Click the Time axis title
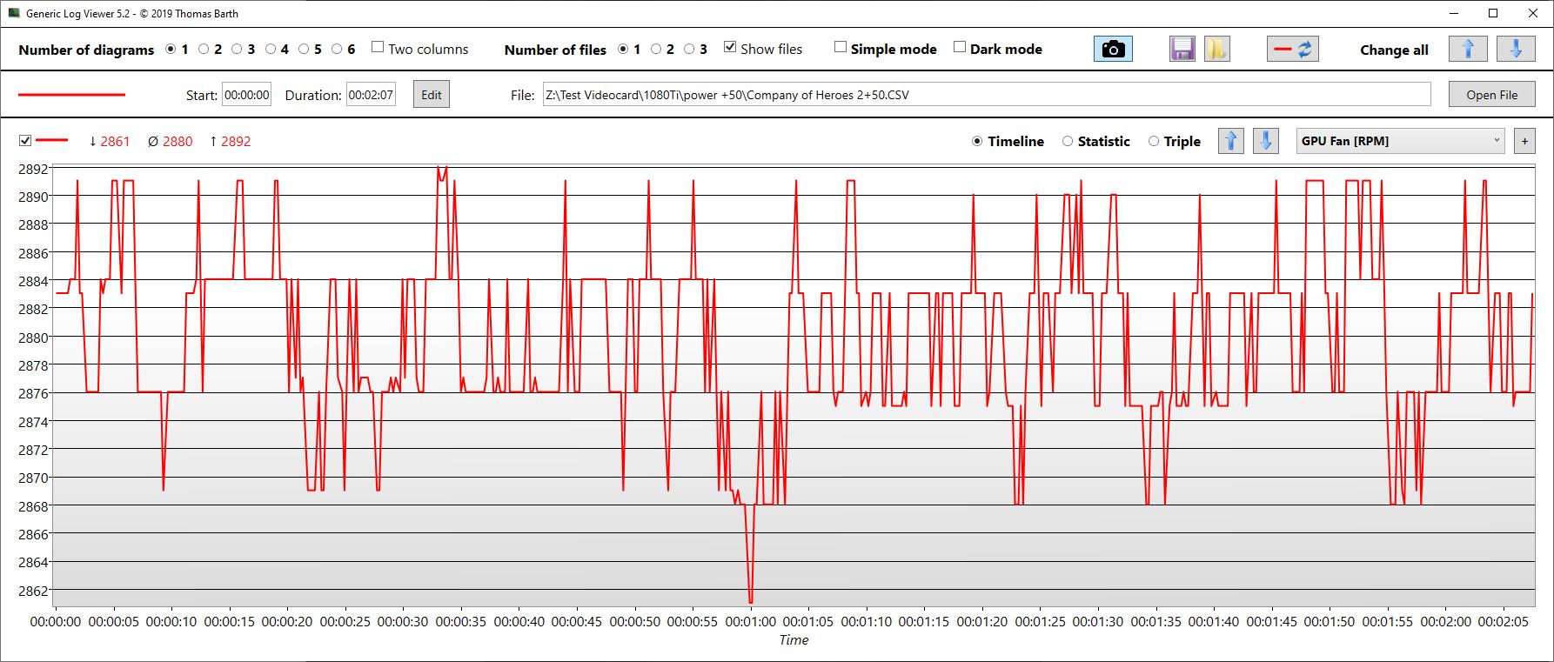Image resolution: width=1554 pixels, height=662 pixels. pyautogui.click(x=794, y=640)
